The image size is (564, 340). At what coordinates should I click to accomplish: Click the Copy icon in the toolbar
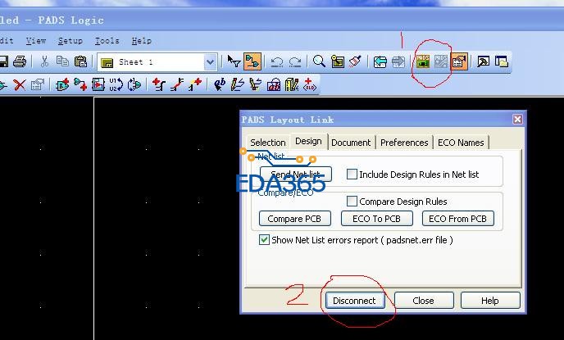pos(62,61)
